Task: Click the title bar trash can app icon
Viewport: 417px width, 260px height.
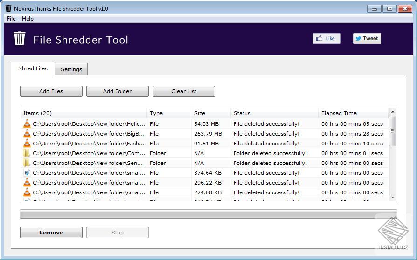Action: [8, 8]
